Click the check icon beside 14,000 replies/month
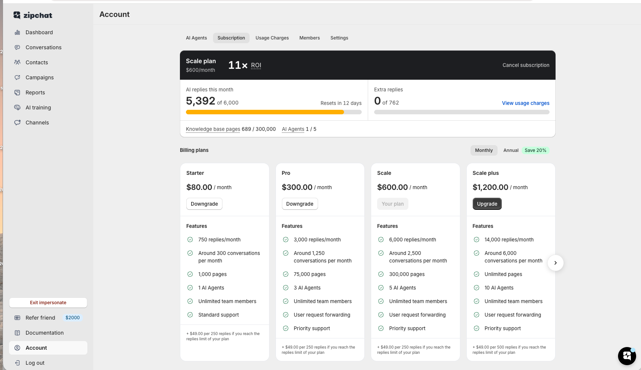Viewport: 641px width, 370px height. 477,240
